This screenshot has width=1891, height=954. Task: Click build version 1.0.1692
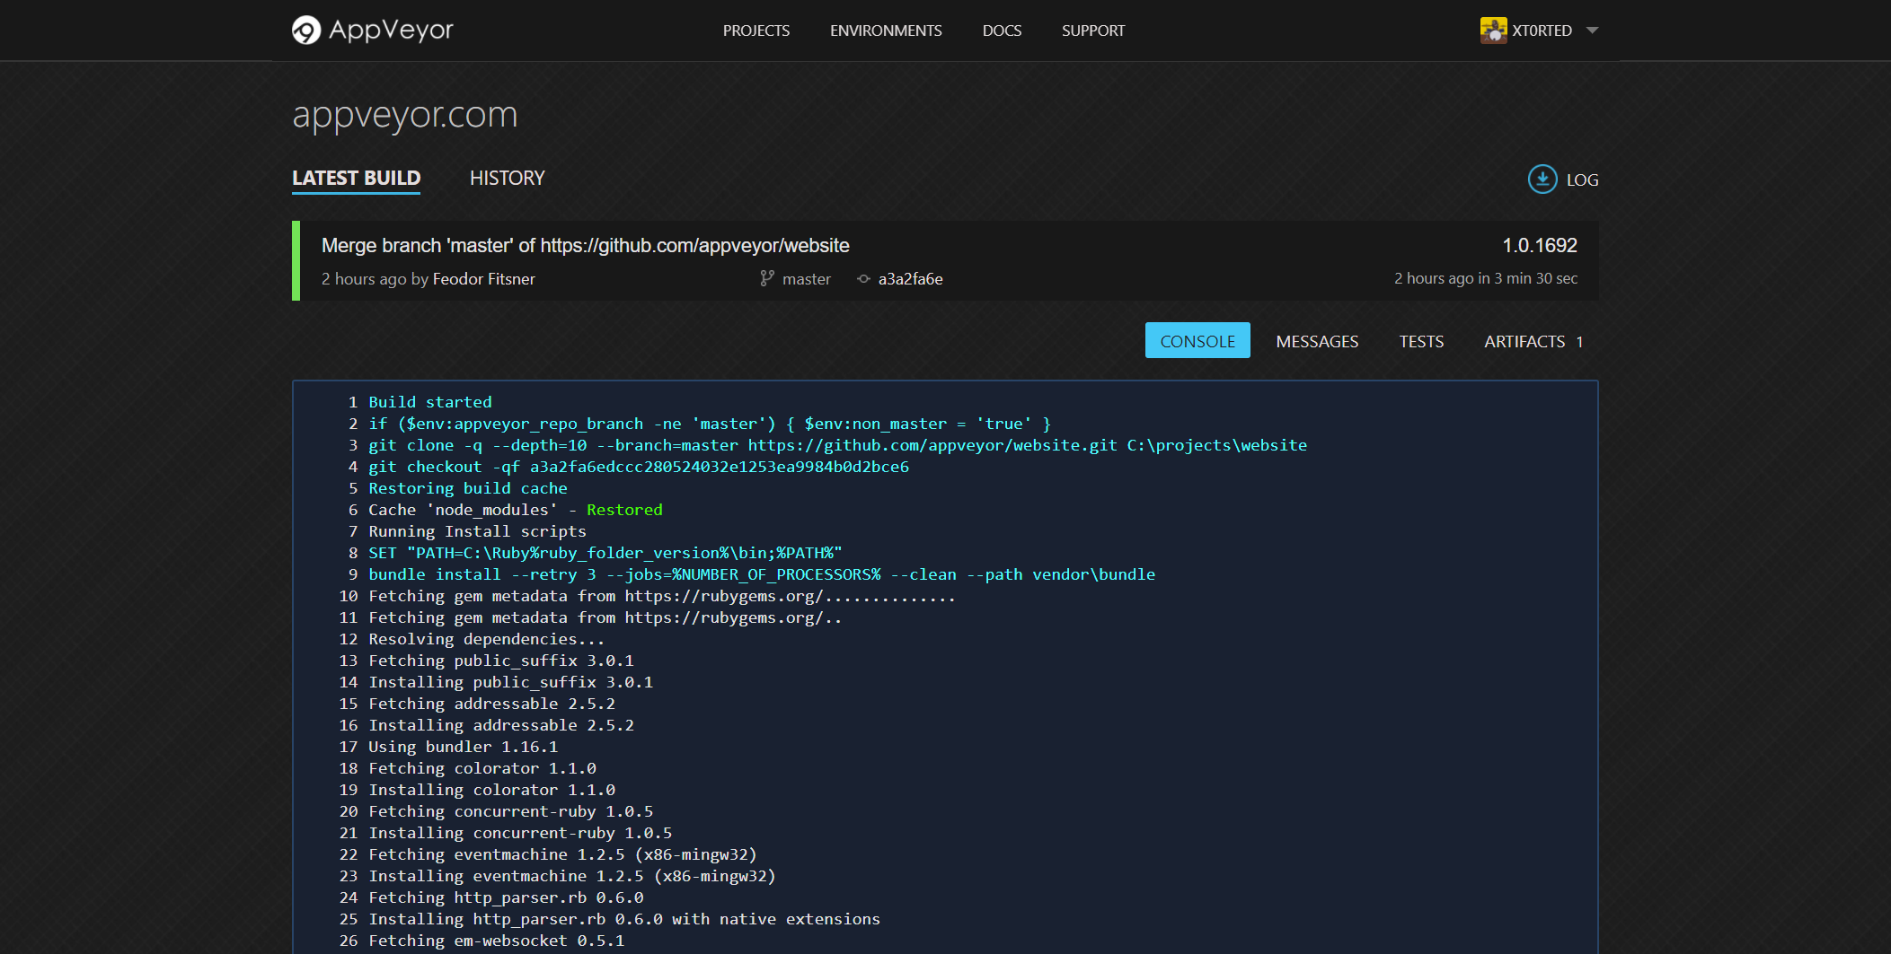[1540, 246]
